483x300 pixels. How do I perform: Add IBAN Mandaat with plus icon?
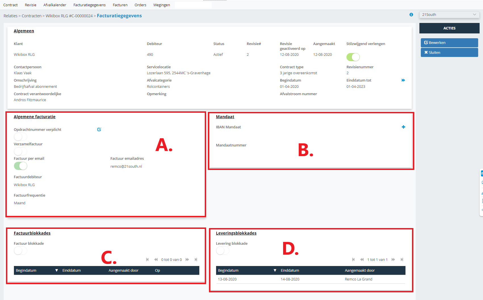[403, 127]
